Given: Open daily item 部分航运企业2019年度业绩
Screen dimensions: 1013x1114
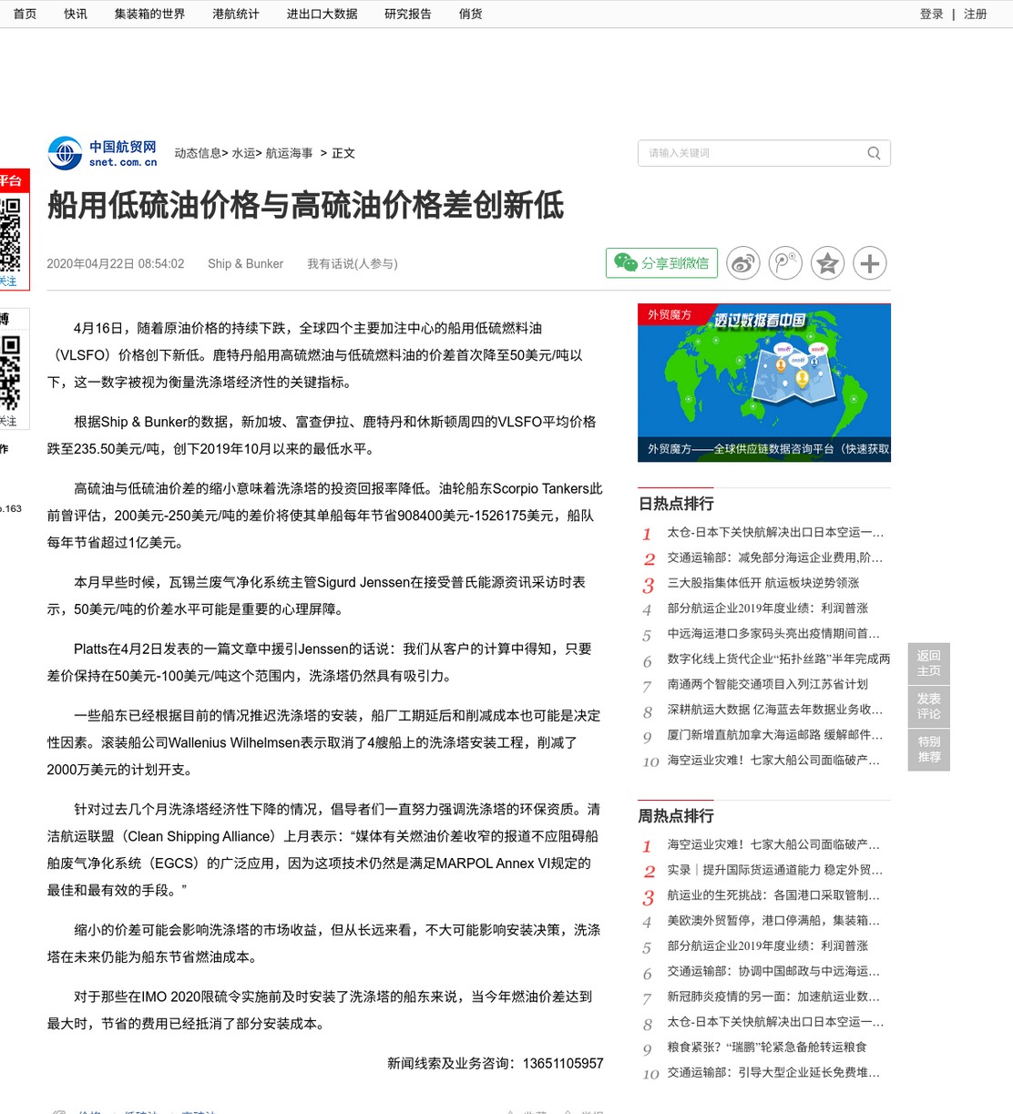Looking at the screenshot, I should click(x=768, y=608).
